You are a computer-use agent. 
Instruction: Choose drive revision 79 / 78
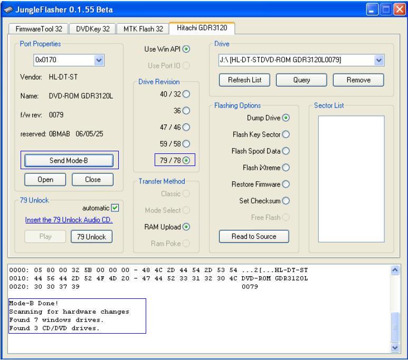(186, 160)
